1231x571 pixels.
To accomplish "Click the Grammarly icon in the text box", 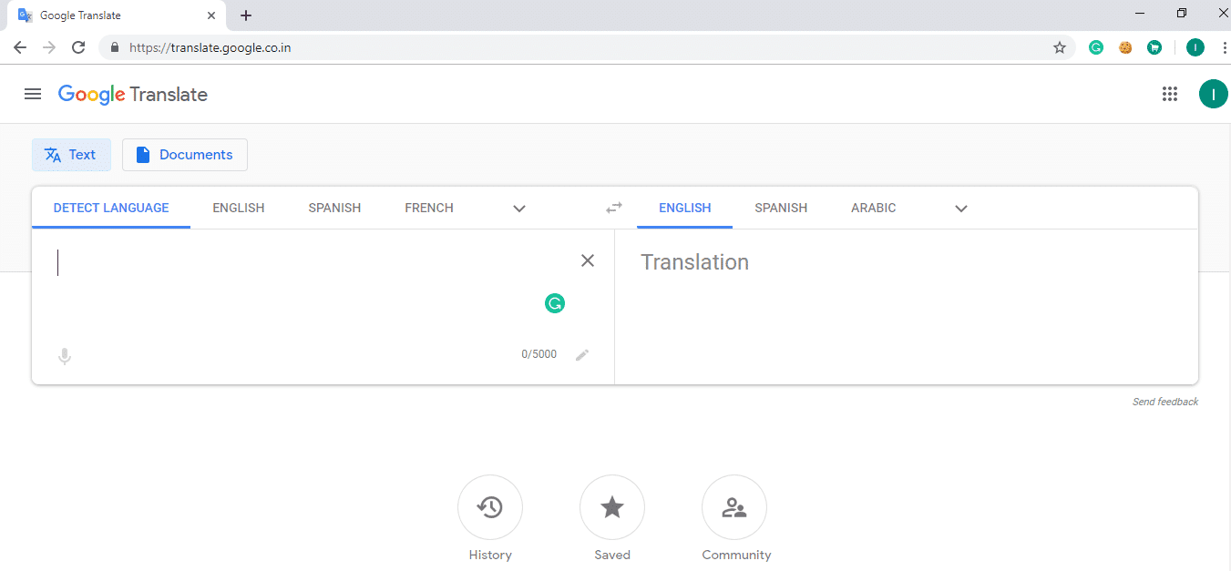I will click(x=555, y=303).
